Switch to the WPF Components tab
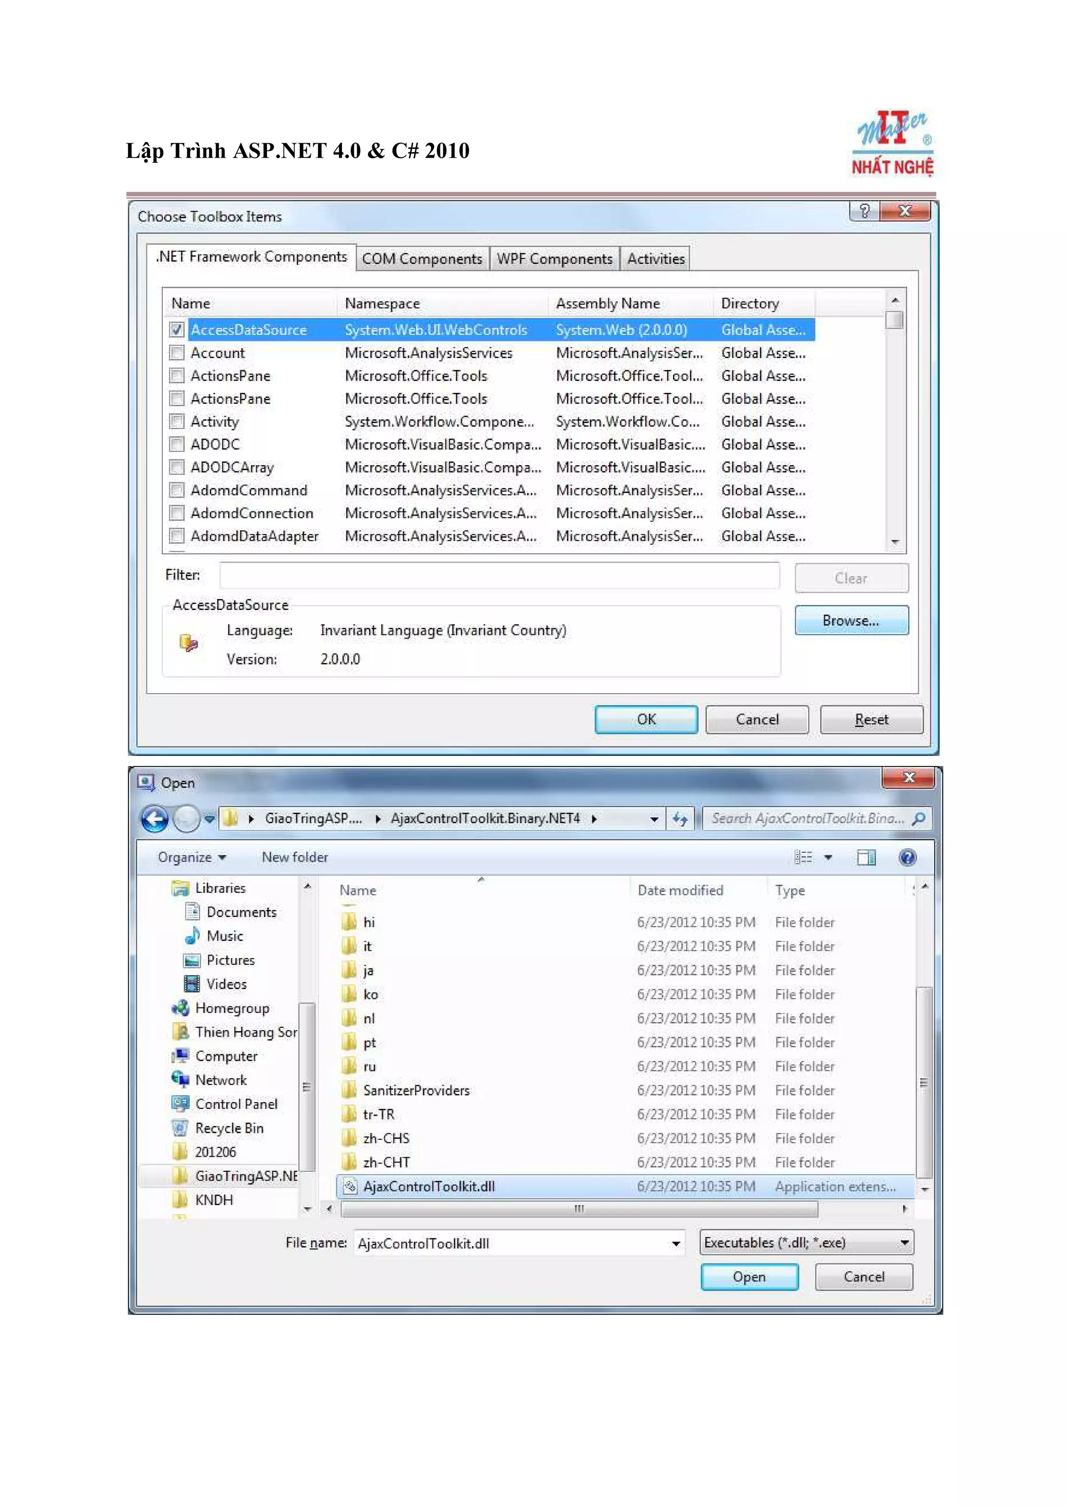This screenshot has width=1066, height=1508. [554, 259]
